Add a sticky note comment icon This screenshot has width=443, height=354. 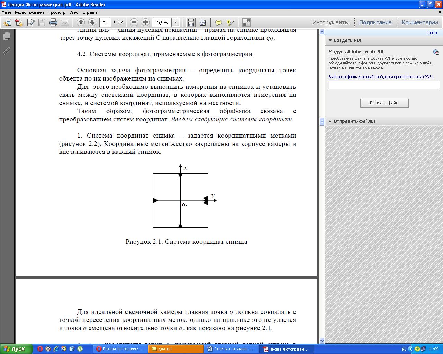point(219,22)
